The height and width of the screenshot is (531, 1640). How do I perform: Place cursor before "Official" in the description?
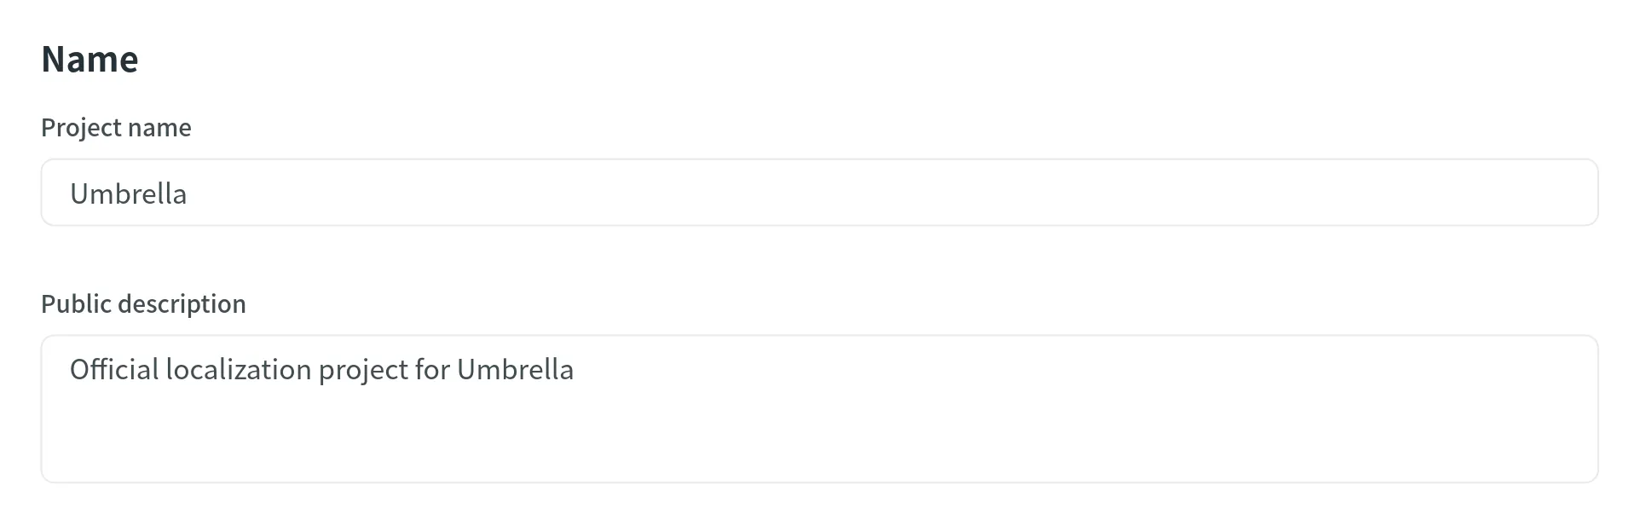[x=70, y=370]
